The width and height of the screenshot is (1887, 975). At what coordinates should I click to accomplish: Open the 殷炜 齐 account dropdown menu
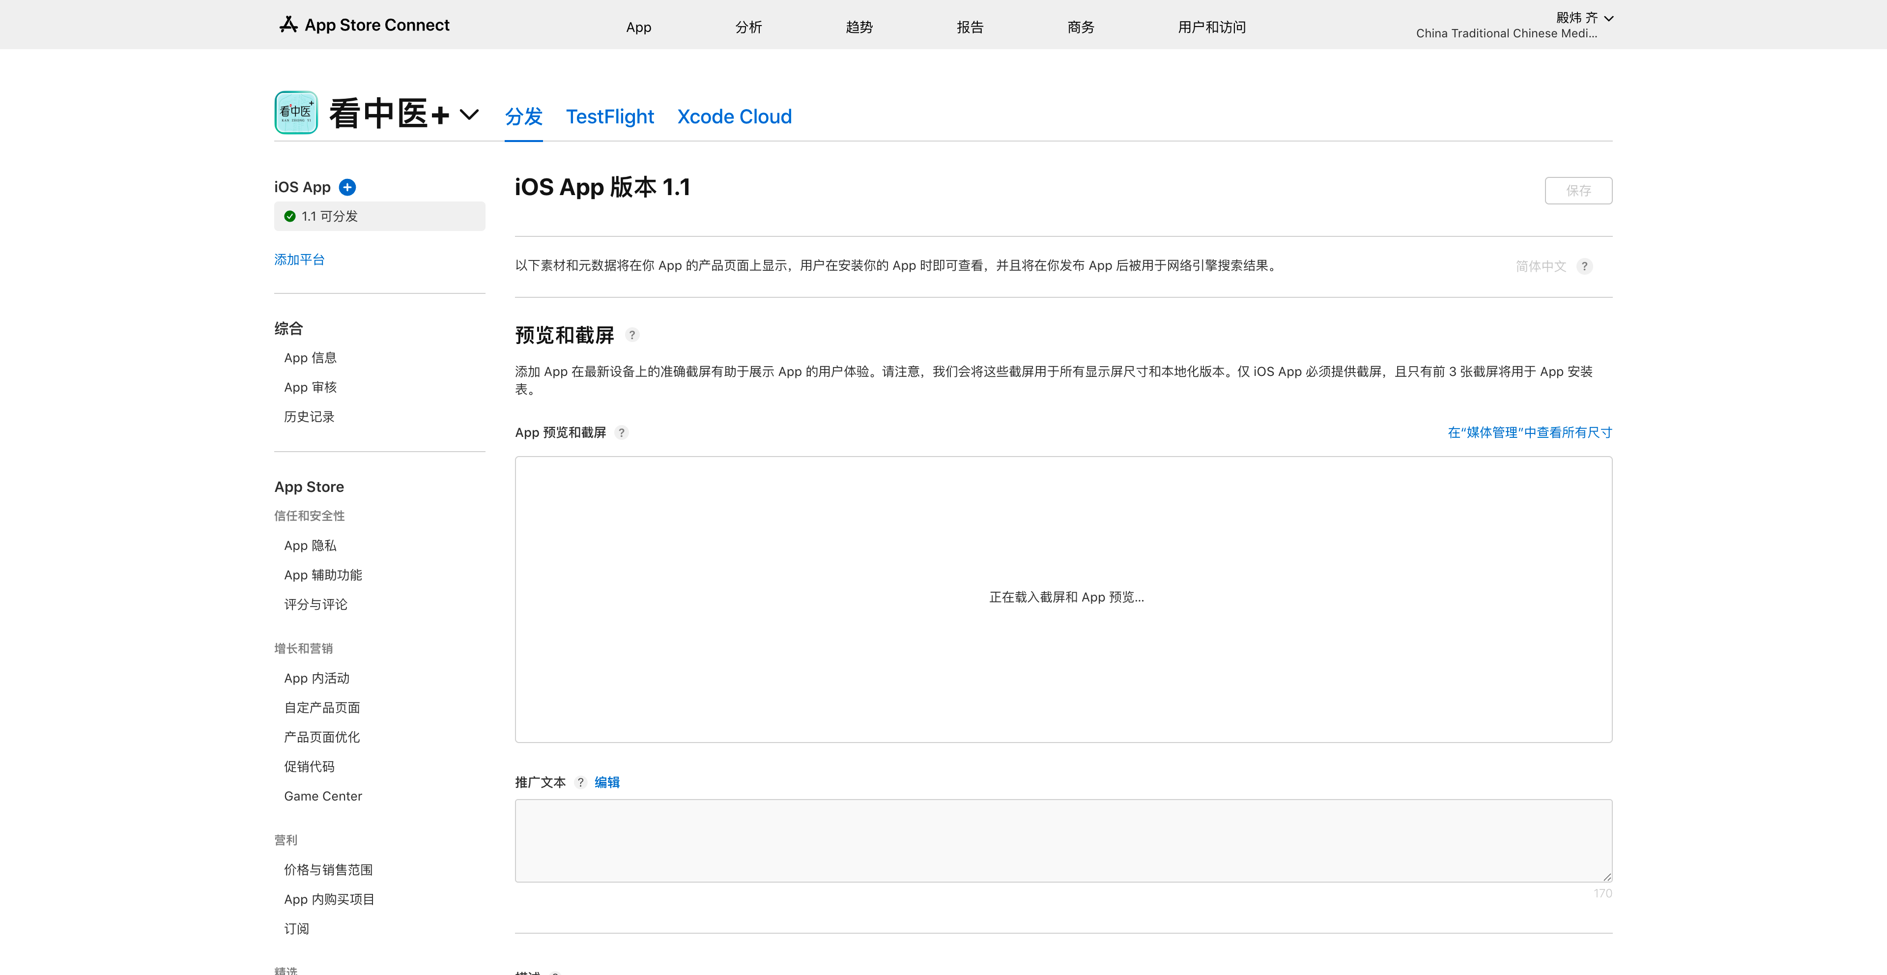coord(1584,18)
